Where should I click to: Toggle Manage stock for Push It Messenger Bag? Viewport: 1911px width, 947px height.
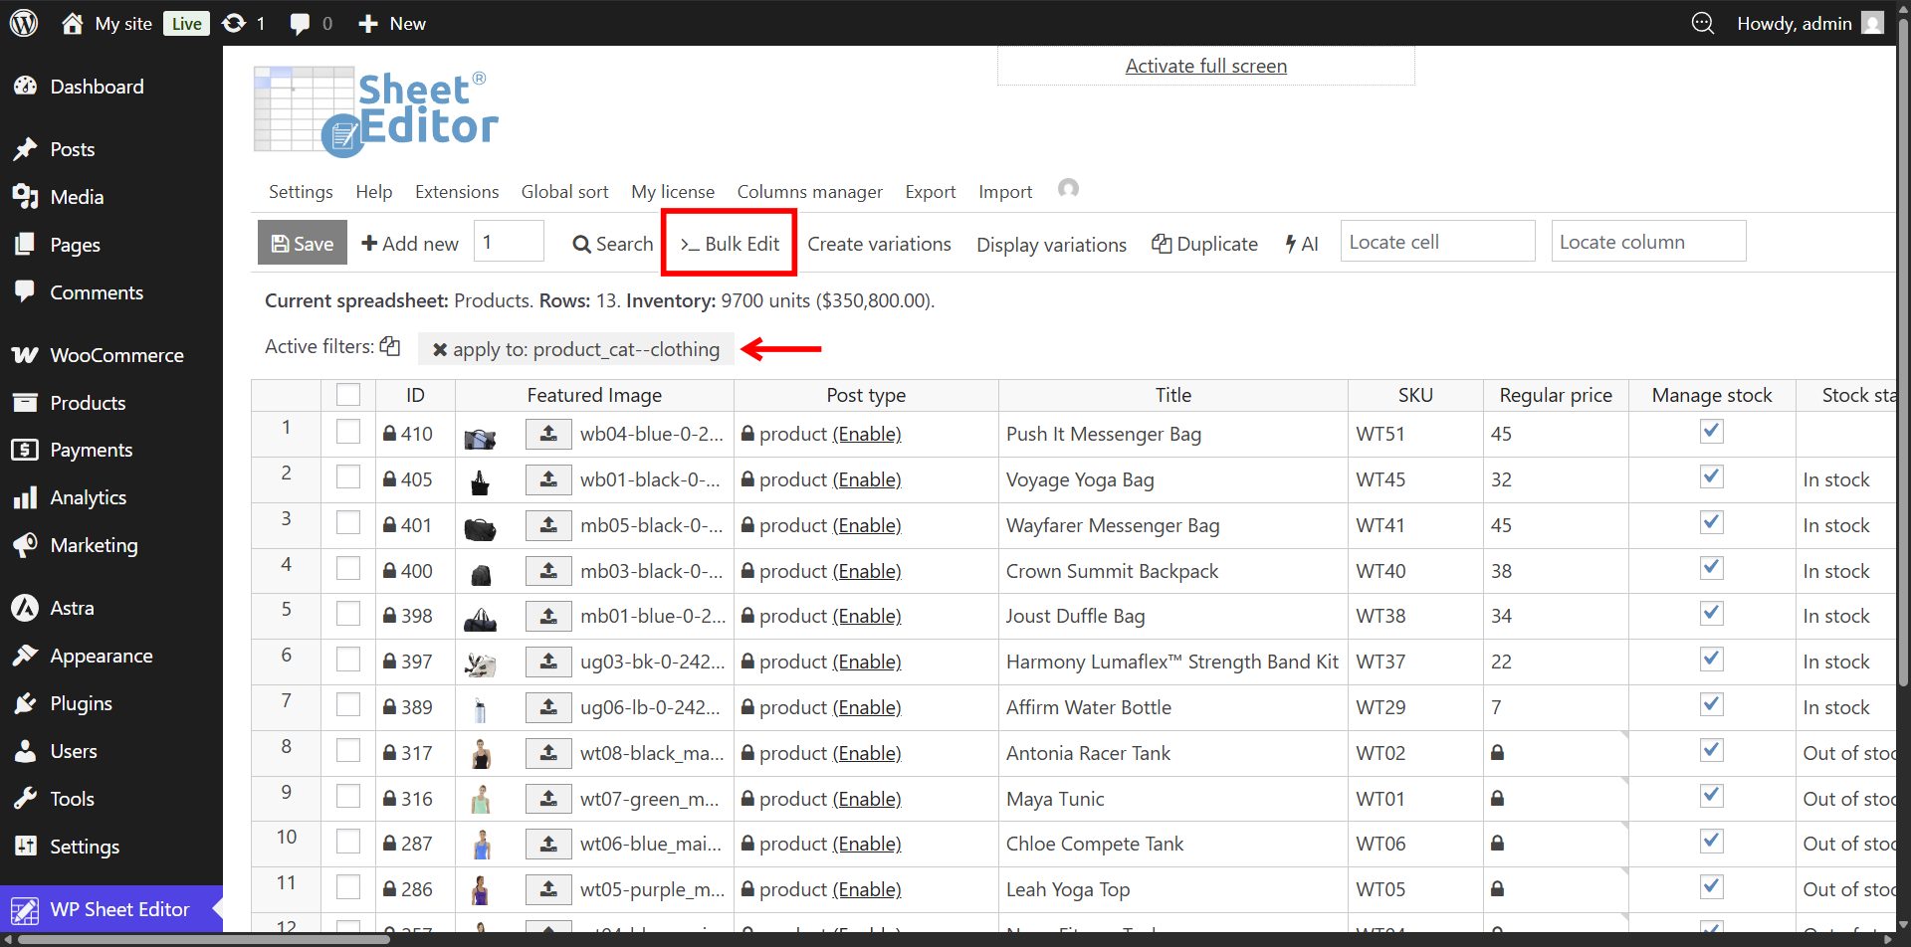tap(1712, 432)
